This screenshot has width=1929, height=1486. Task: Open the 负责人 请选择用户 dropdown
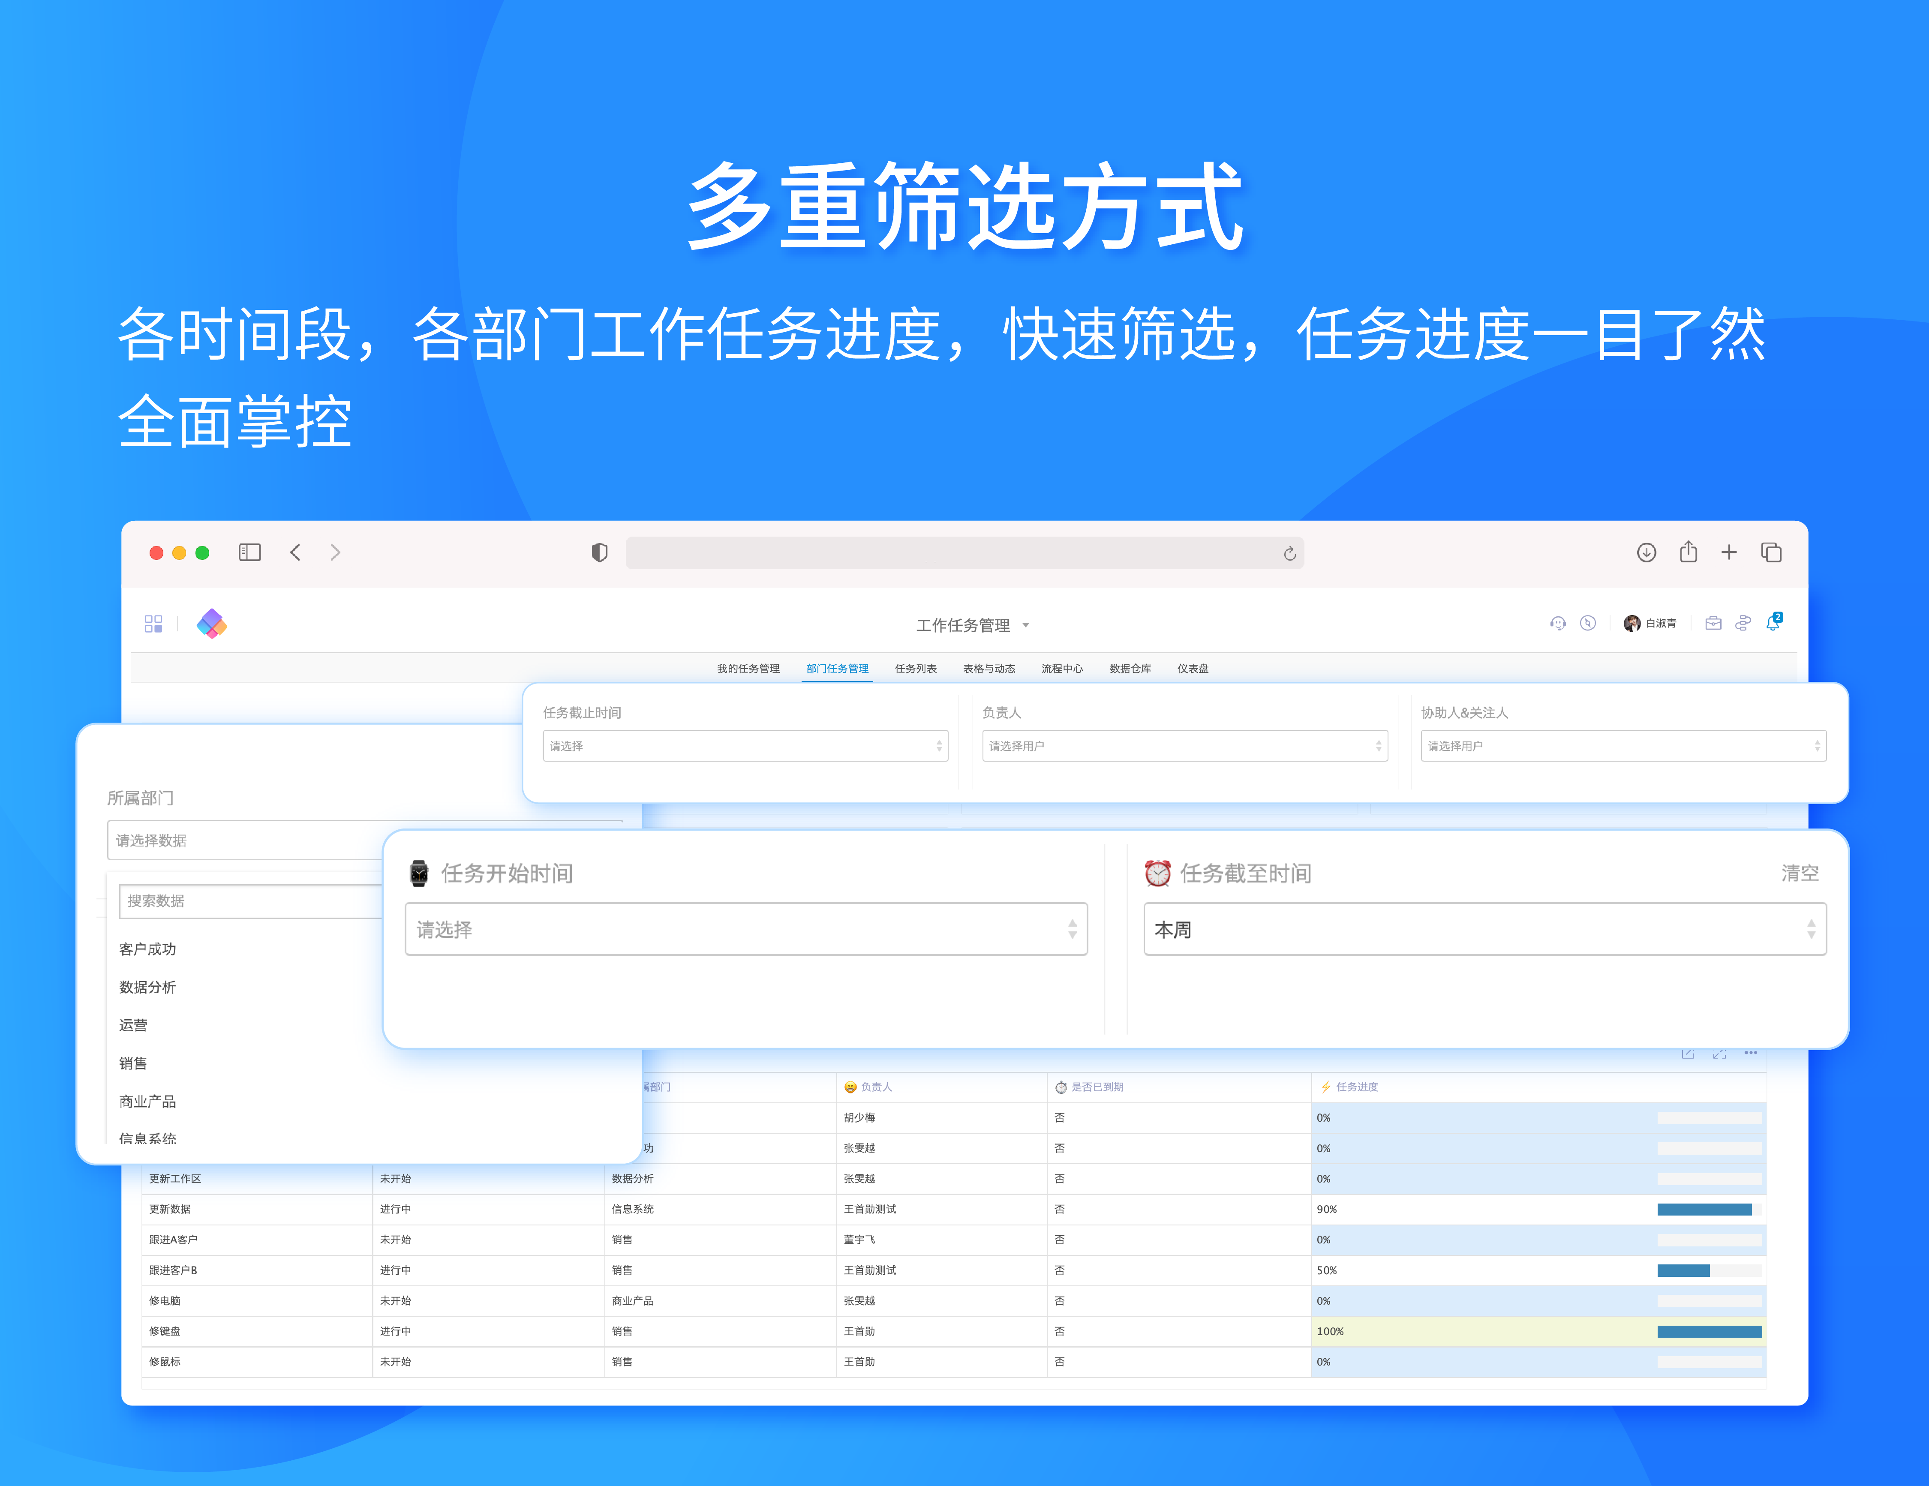pyautogui.click(x=1184, y=746)
